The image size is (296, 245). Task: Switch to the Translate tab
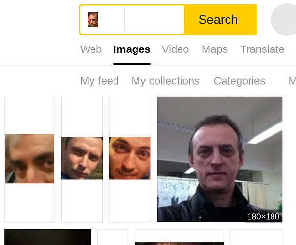[x=262, y=49]
